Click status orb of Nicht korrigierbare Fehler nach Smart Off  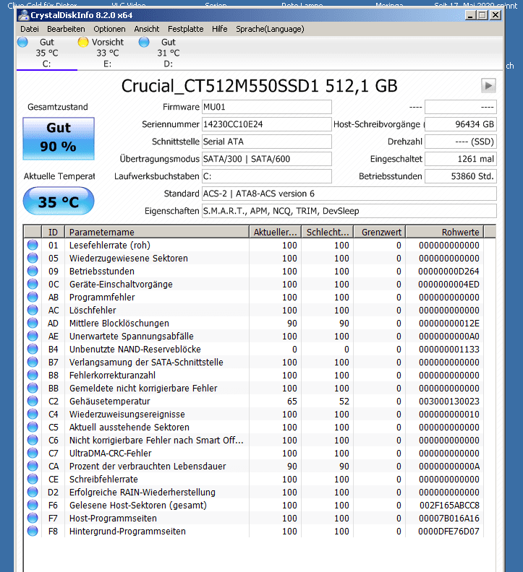pyautogui.click(x=33, y=440)
